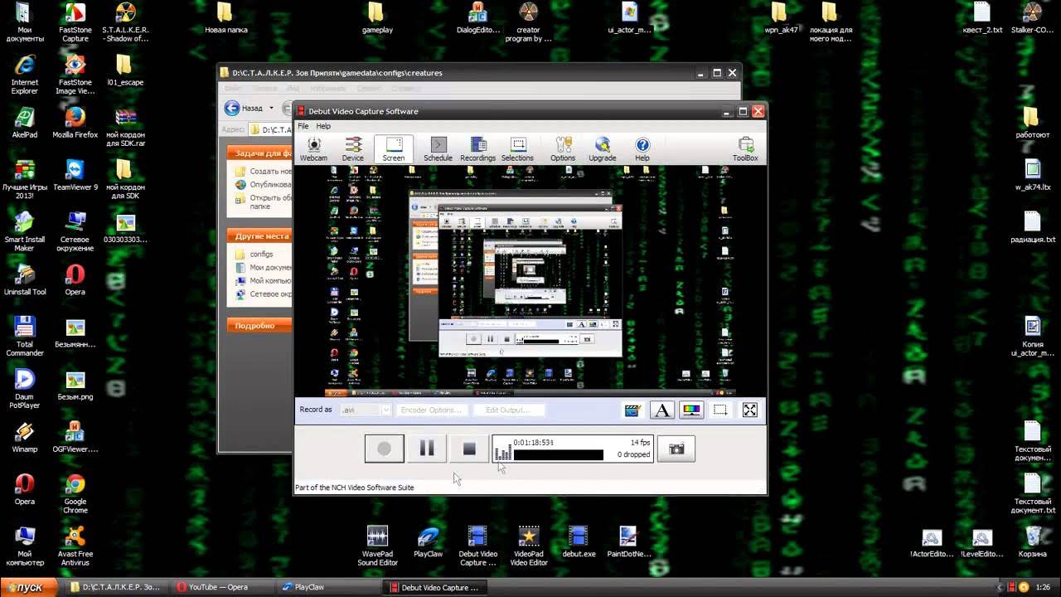Click the screen capture preview area
The height and width of the screenshot is (597, 1061).
point(530,280)
